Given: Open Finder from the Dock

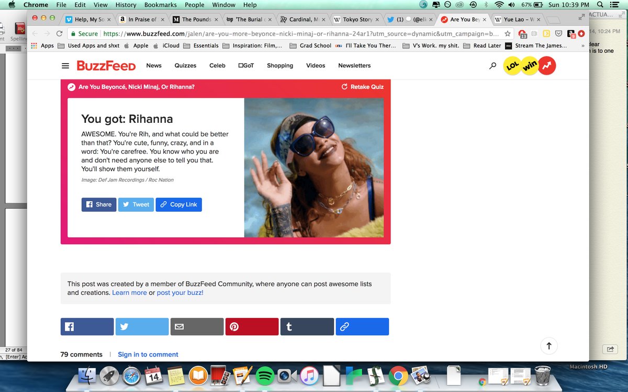Looking at the screenshot, I should [x=87, y=375].
